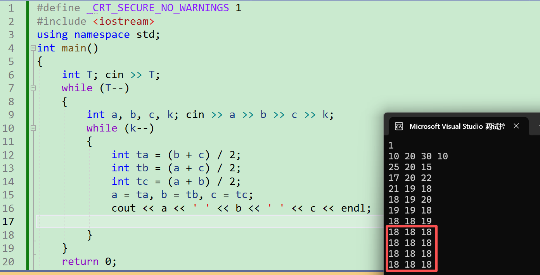Click the 'int main()' declaration
Screen dimensions: 540x275
pos(68,48)
